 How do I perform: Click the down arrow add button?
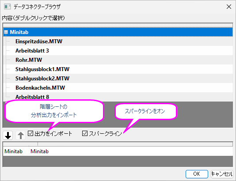point(8,135)
